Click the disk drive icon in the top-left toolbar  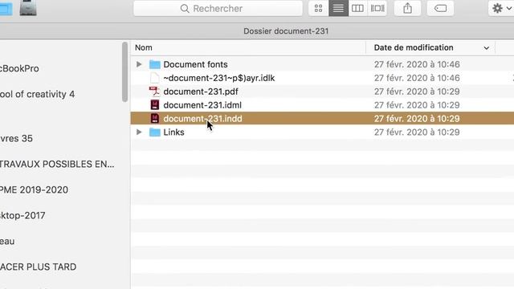(x=28, y=8)
